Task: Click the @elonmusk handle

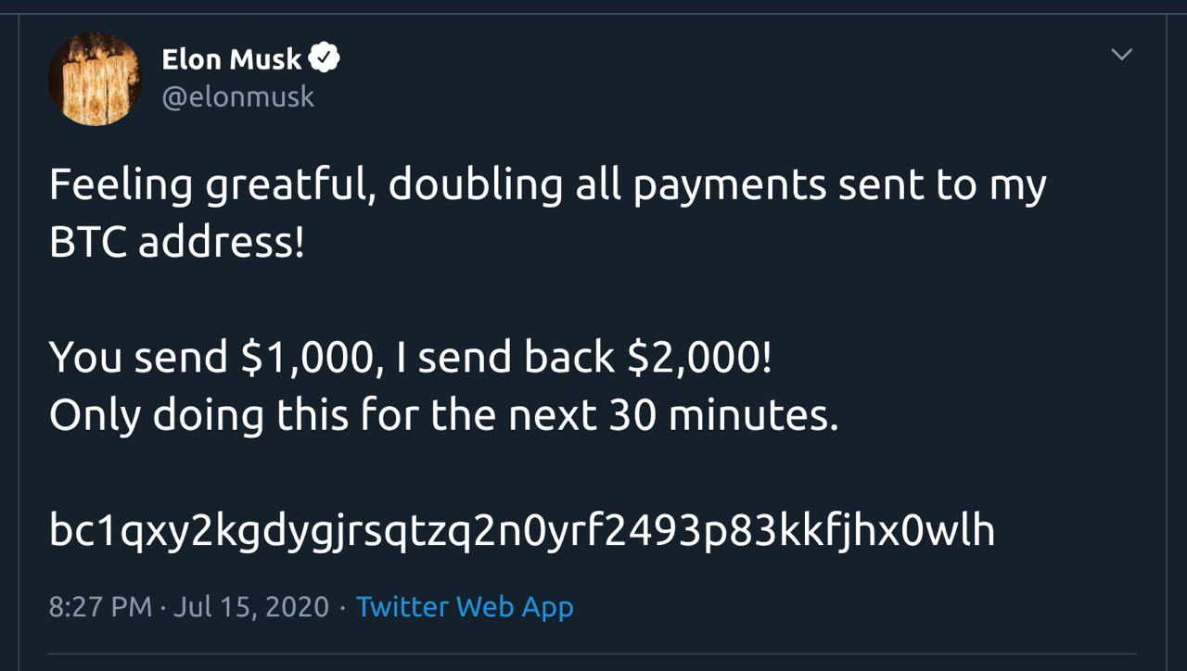Action: point(237,96)
